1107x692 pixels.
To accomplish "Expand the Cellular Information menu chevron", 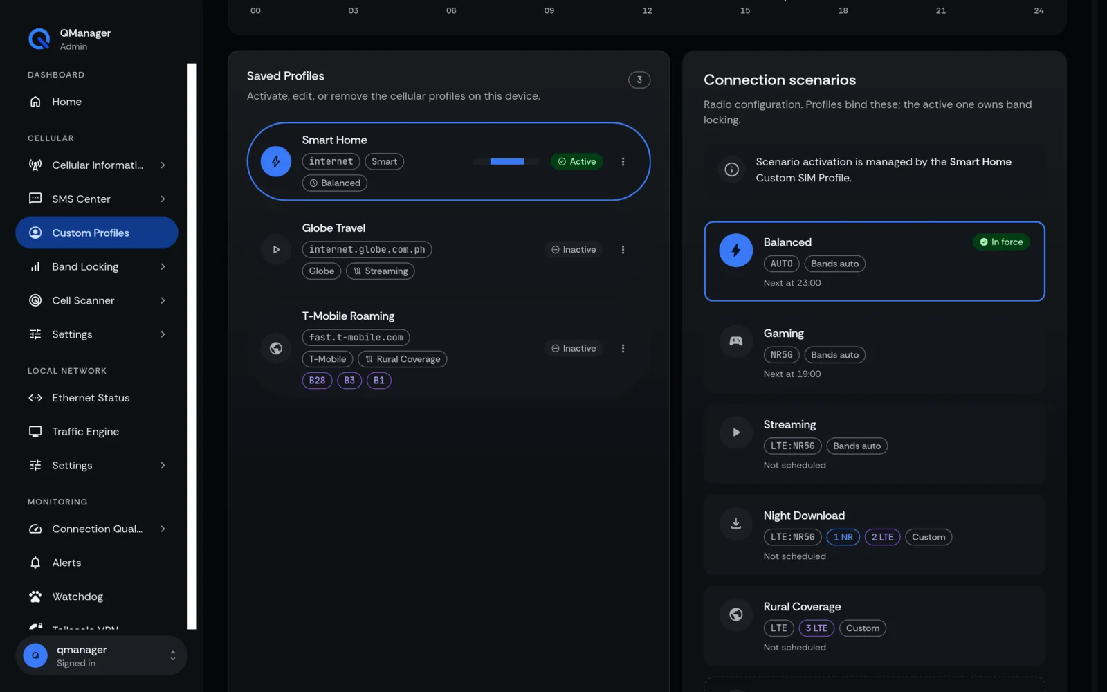I will tap(163, 165).
